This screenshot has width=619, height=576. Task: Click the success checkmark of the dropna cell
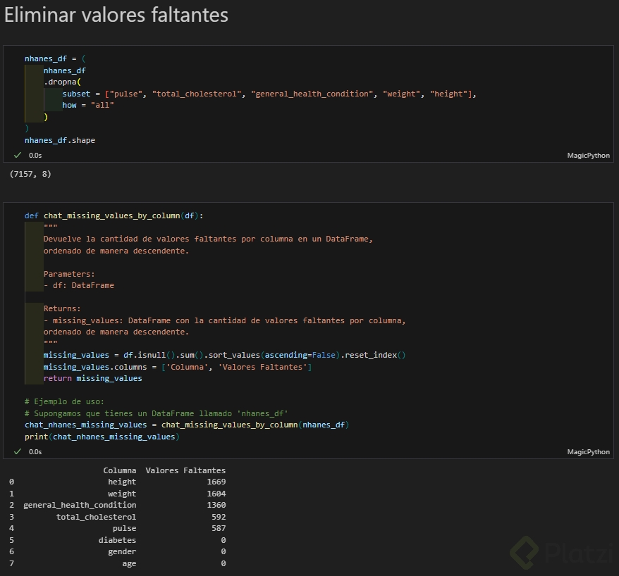click(18, 155)
